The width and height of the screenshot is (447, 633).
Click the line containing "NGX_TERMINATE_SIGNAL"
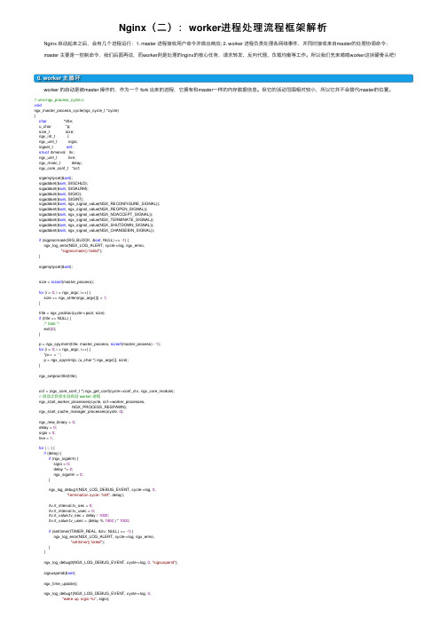(x=96, y=219)
